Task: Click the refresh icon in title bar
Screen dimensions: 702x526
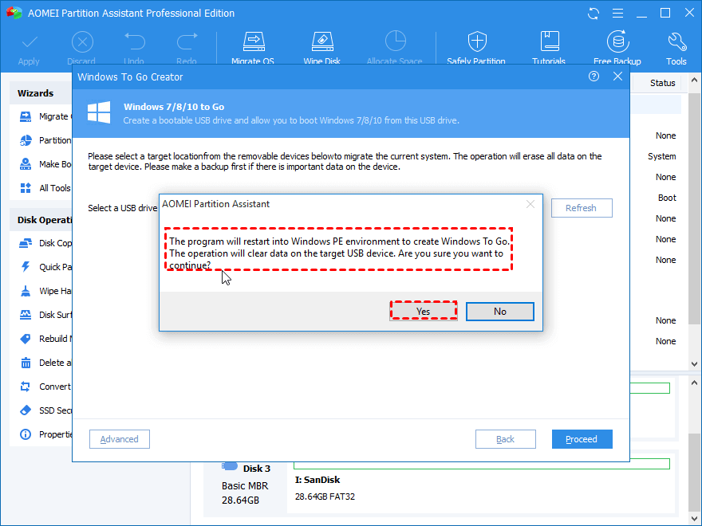Action: (594, 14)
